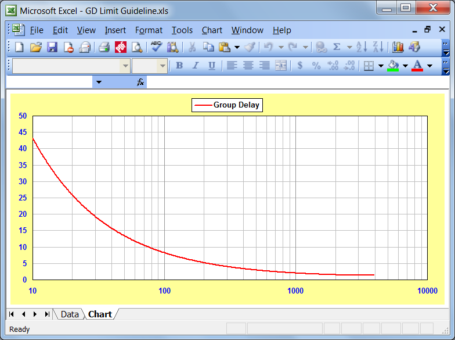Save the workbook with the floppy disk icon
The image size is (455, 340).
tap(52, 47)
